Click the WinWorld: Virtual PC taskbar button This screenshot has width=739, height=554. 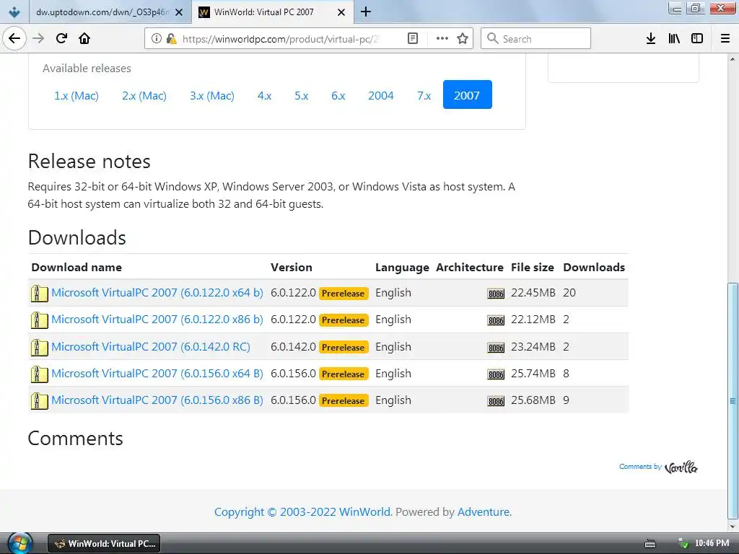pyautogui.click(x=104, y=544)
